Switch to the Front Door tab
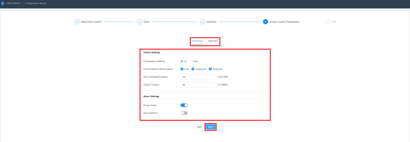410x142 pixels. point(197,41)
